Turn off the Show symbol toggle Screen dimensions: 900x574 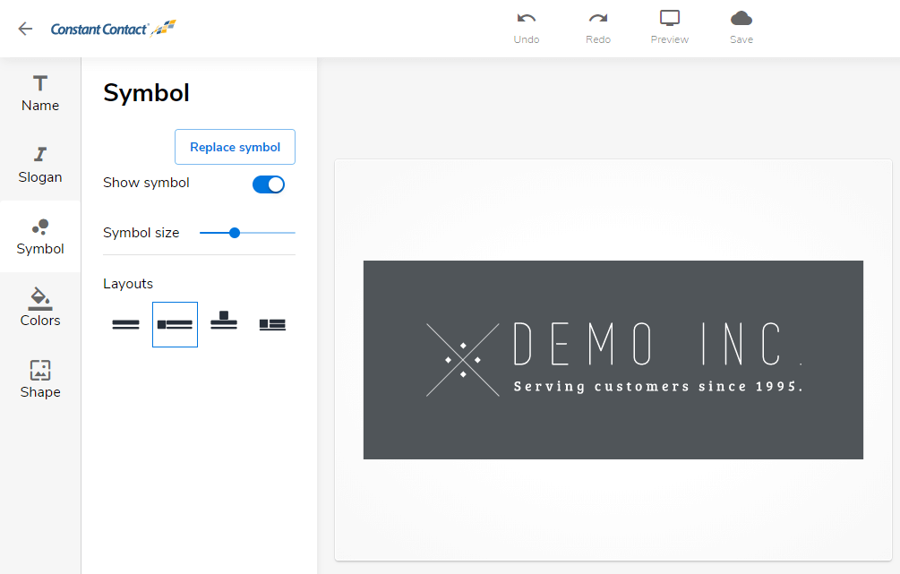[269, 184]
